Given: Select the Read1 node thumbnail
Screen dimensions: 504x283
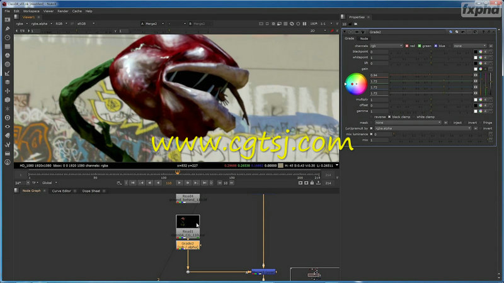Looking at the screenshot, I should tap(188, 221).
